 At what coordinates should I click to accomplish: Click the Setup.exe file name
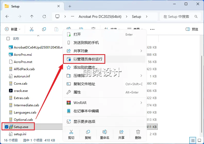click(21, 127)
